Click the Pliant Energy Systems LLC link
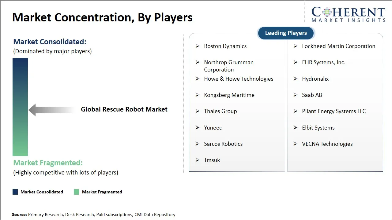The height and width of the screenshot is (220, 392). tap(334, 111)
